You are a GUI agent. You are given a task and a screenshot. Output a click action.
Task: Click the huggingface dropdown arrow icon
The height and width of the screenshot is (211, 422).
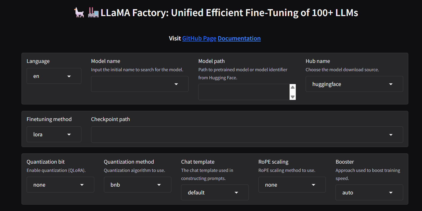[x=391, y=84]
